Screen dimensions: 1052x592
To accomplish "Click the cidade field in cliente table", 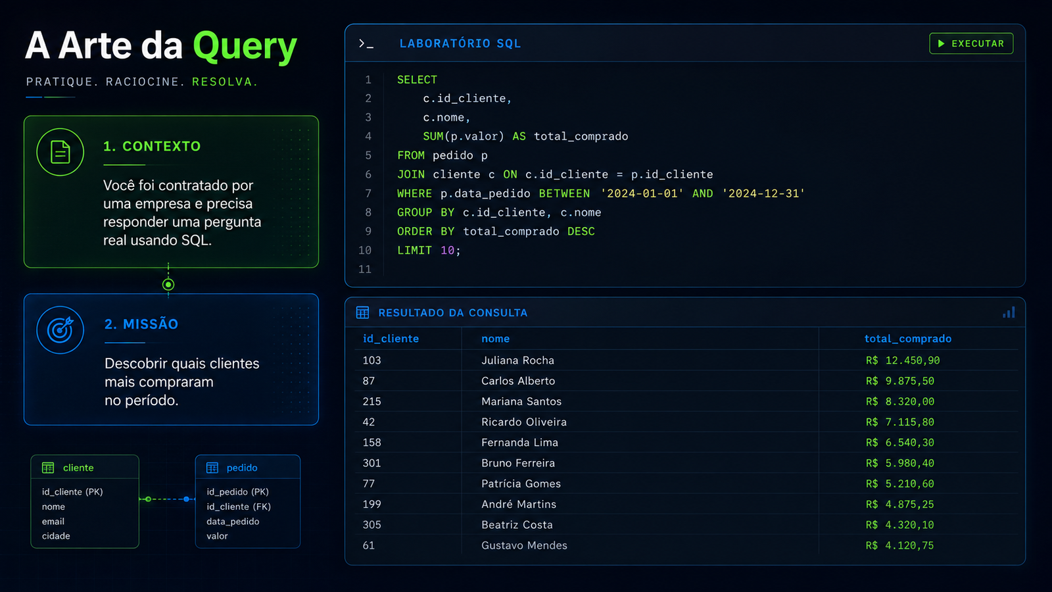I will coord(56,536).
